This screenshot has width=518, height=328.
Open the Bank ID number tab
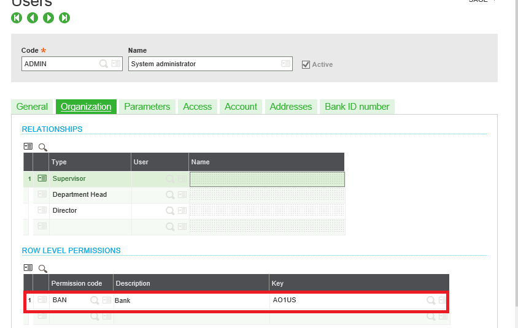click(357, 107)
